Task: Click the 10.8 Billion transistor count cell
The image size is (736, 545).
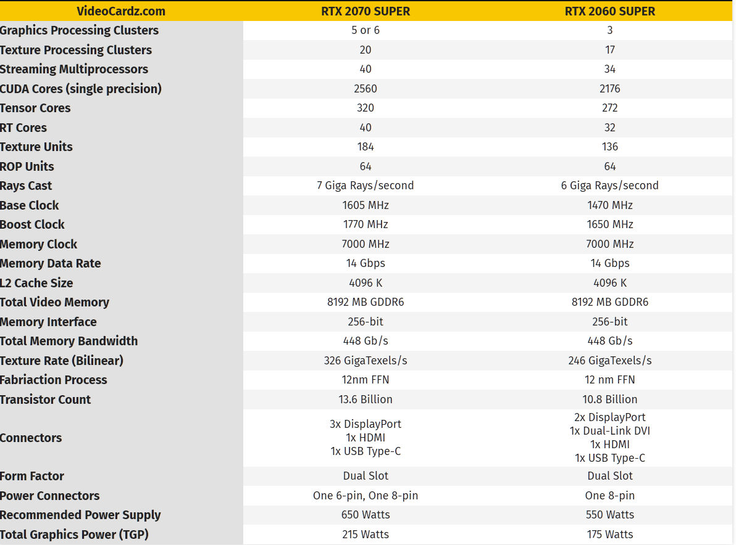Action: [610, 400]
